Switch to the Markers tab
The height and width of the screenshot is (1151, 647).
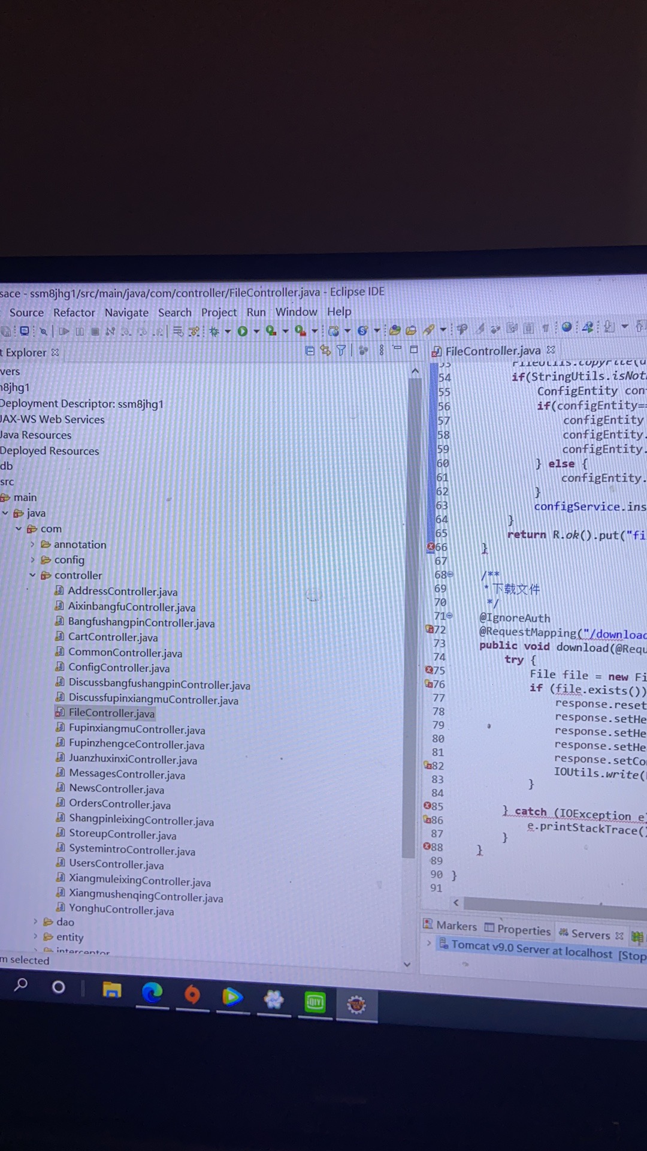[450, 926]
